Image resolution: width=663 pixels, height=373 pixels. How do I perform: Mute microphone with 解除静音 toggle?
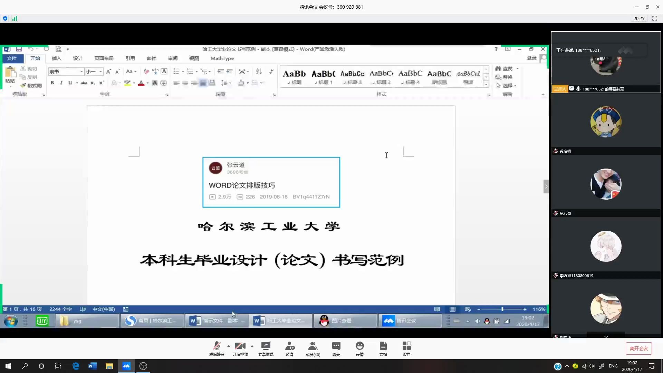(217, 348)
